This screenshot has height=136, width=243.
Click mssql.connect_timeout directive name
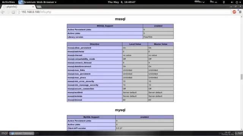(x=79, y=63)
